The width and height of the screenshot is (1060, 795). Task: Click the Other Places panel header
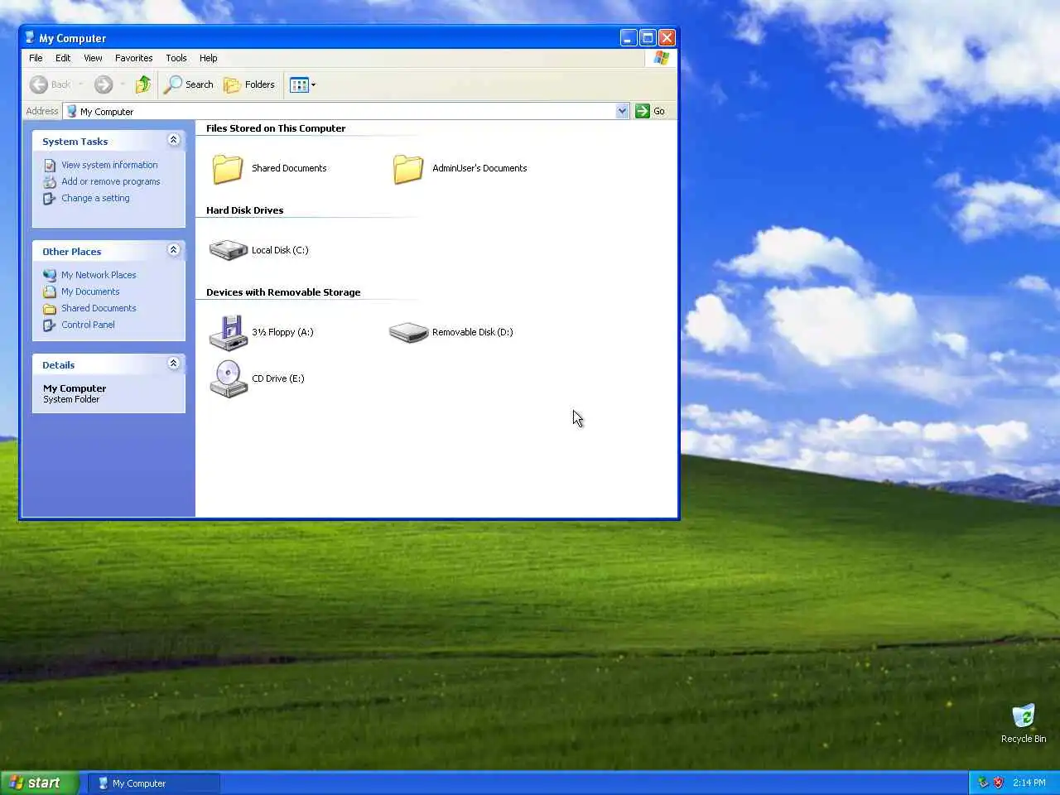click(x=108, y=251)
